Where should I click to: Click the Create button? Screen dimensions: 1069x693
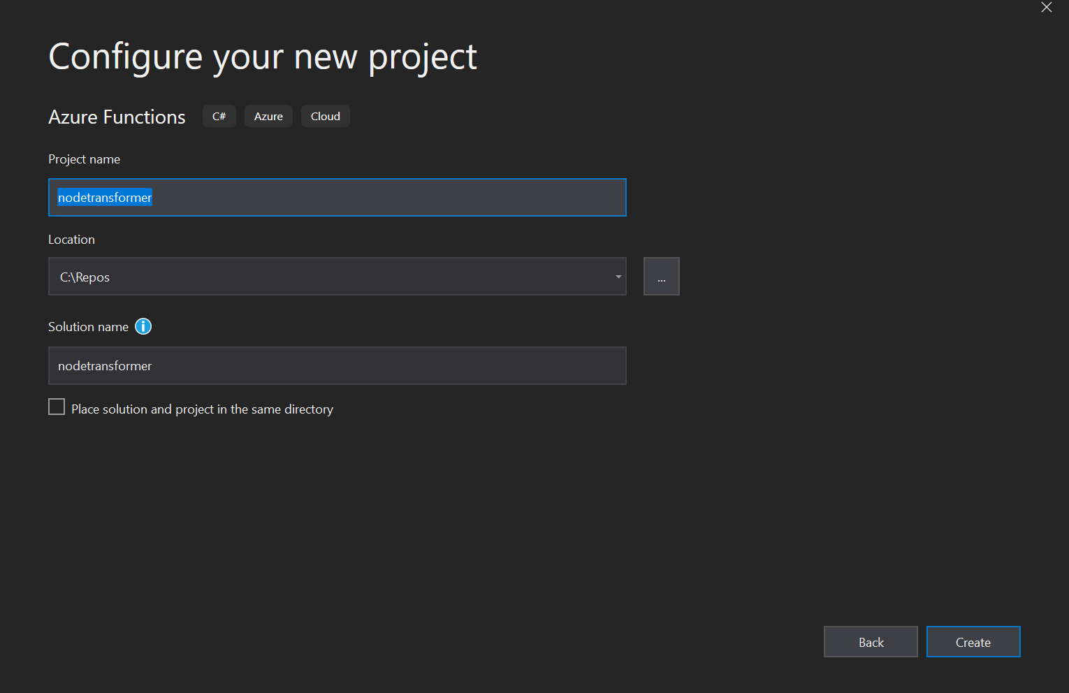973,642
